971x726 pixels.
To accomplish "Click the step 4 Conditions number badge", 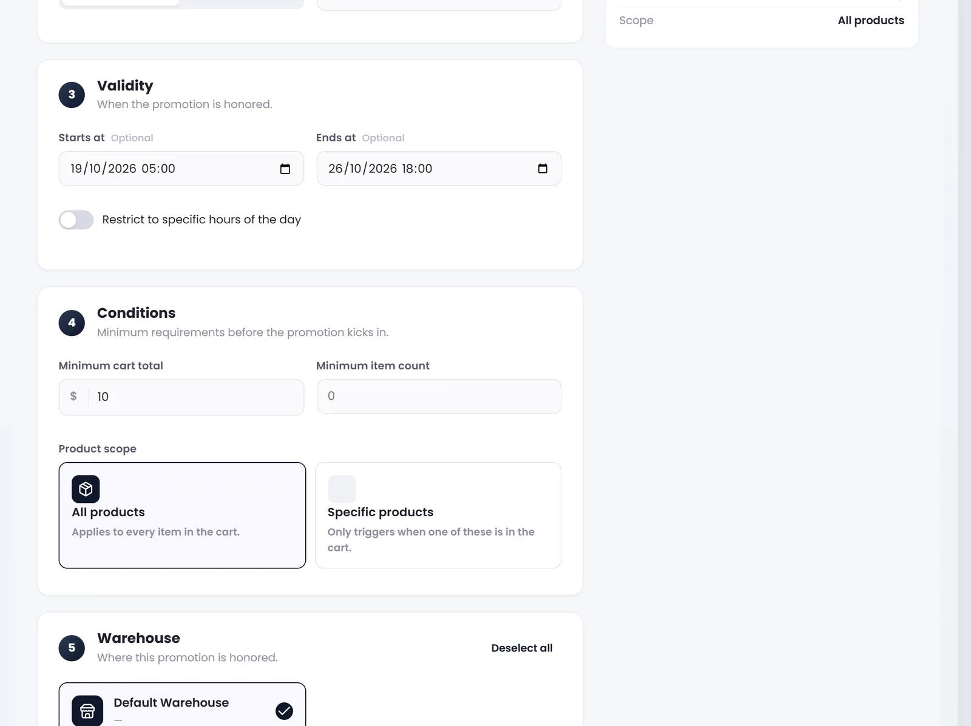I will point(72,323).
